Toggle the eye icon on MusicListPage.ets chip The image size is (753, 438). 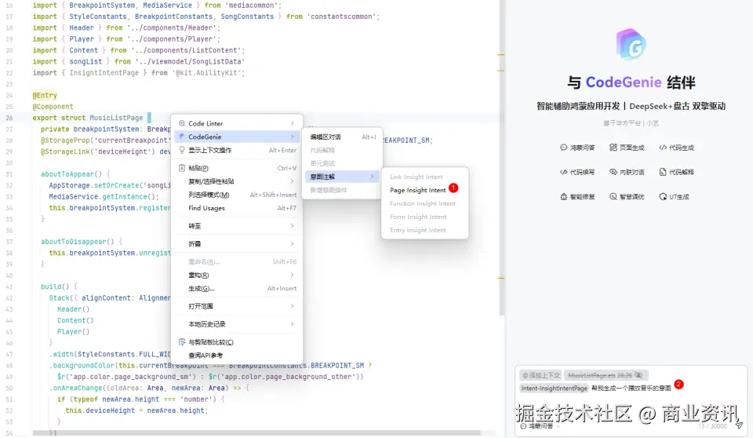coord(638,375)
